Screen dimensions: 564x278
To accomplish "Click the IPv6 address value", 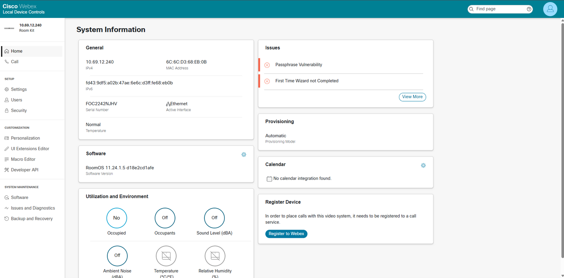I will [x=129, y=83].
